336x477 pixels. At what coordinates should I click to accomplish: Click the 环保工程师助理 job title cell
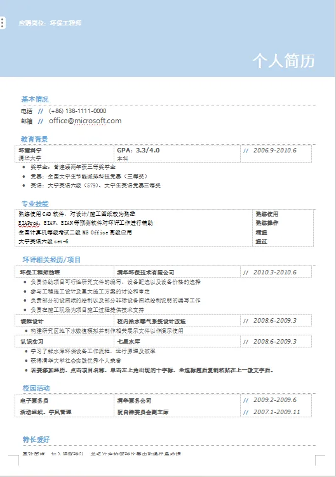[40, 272]
